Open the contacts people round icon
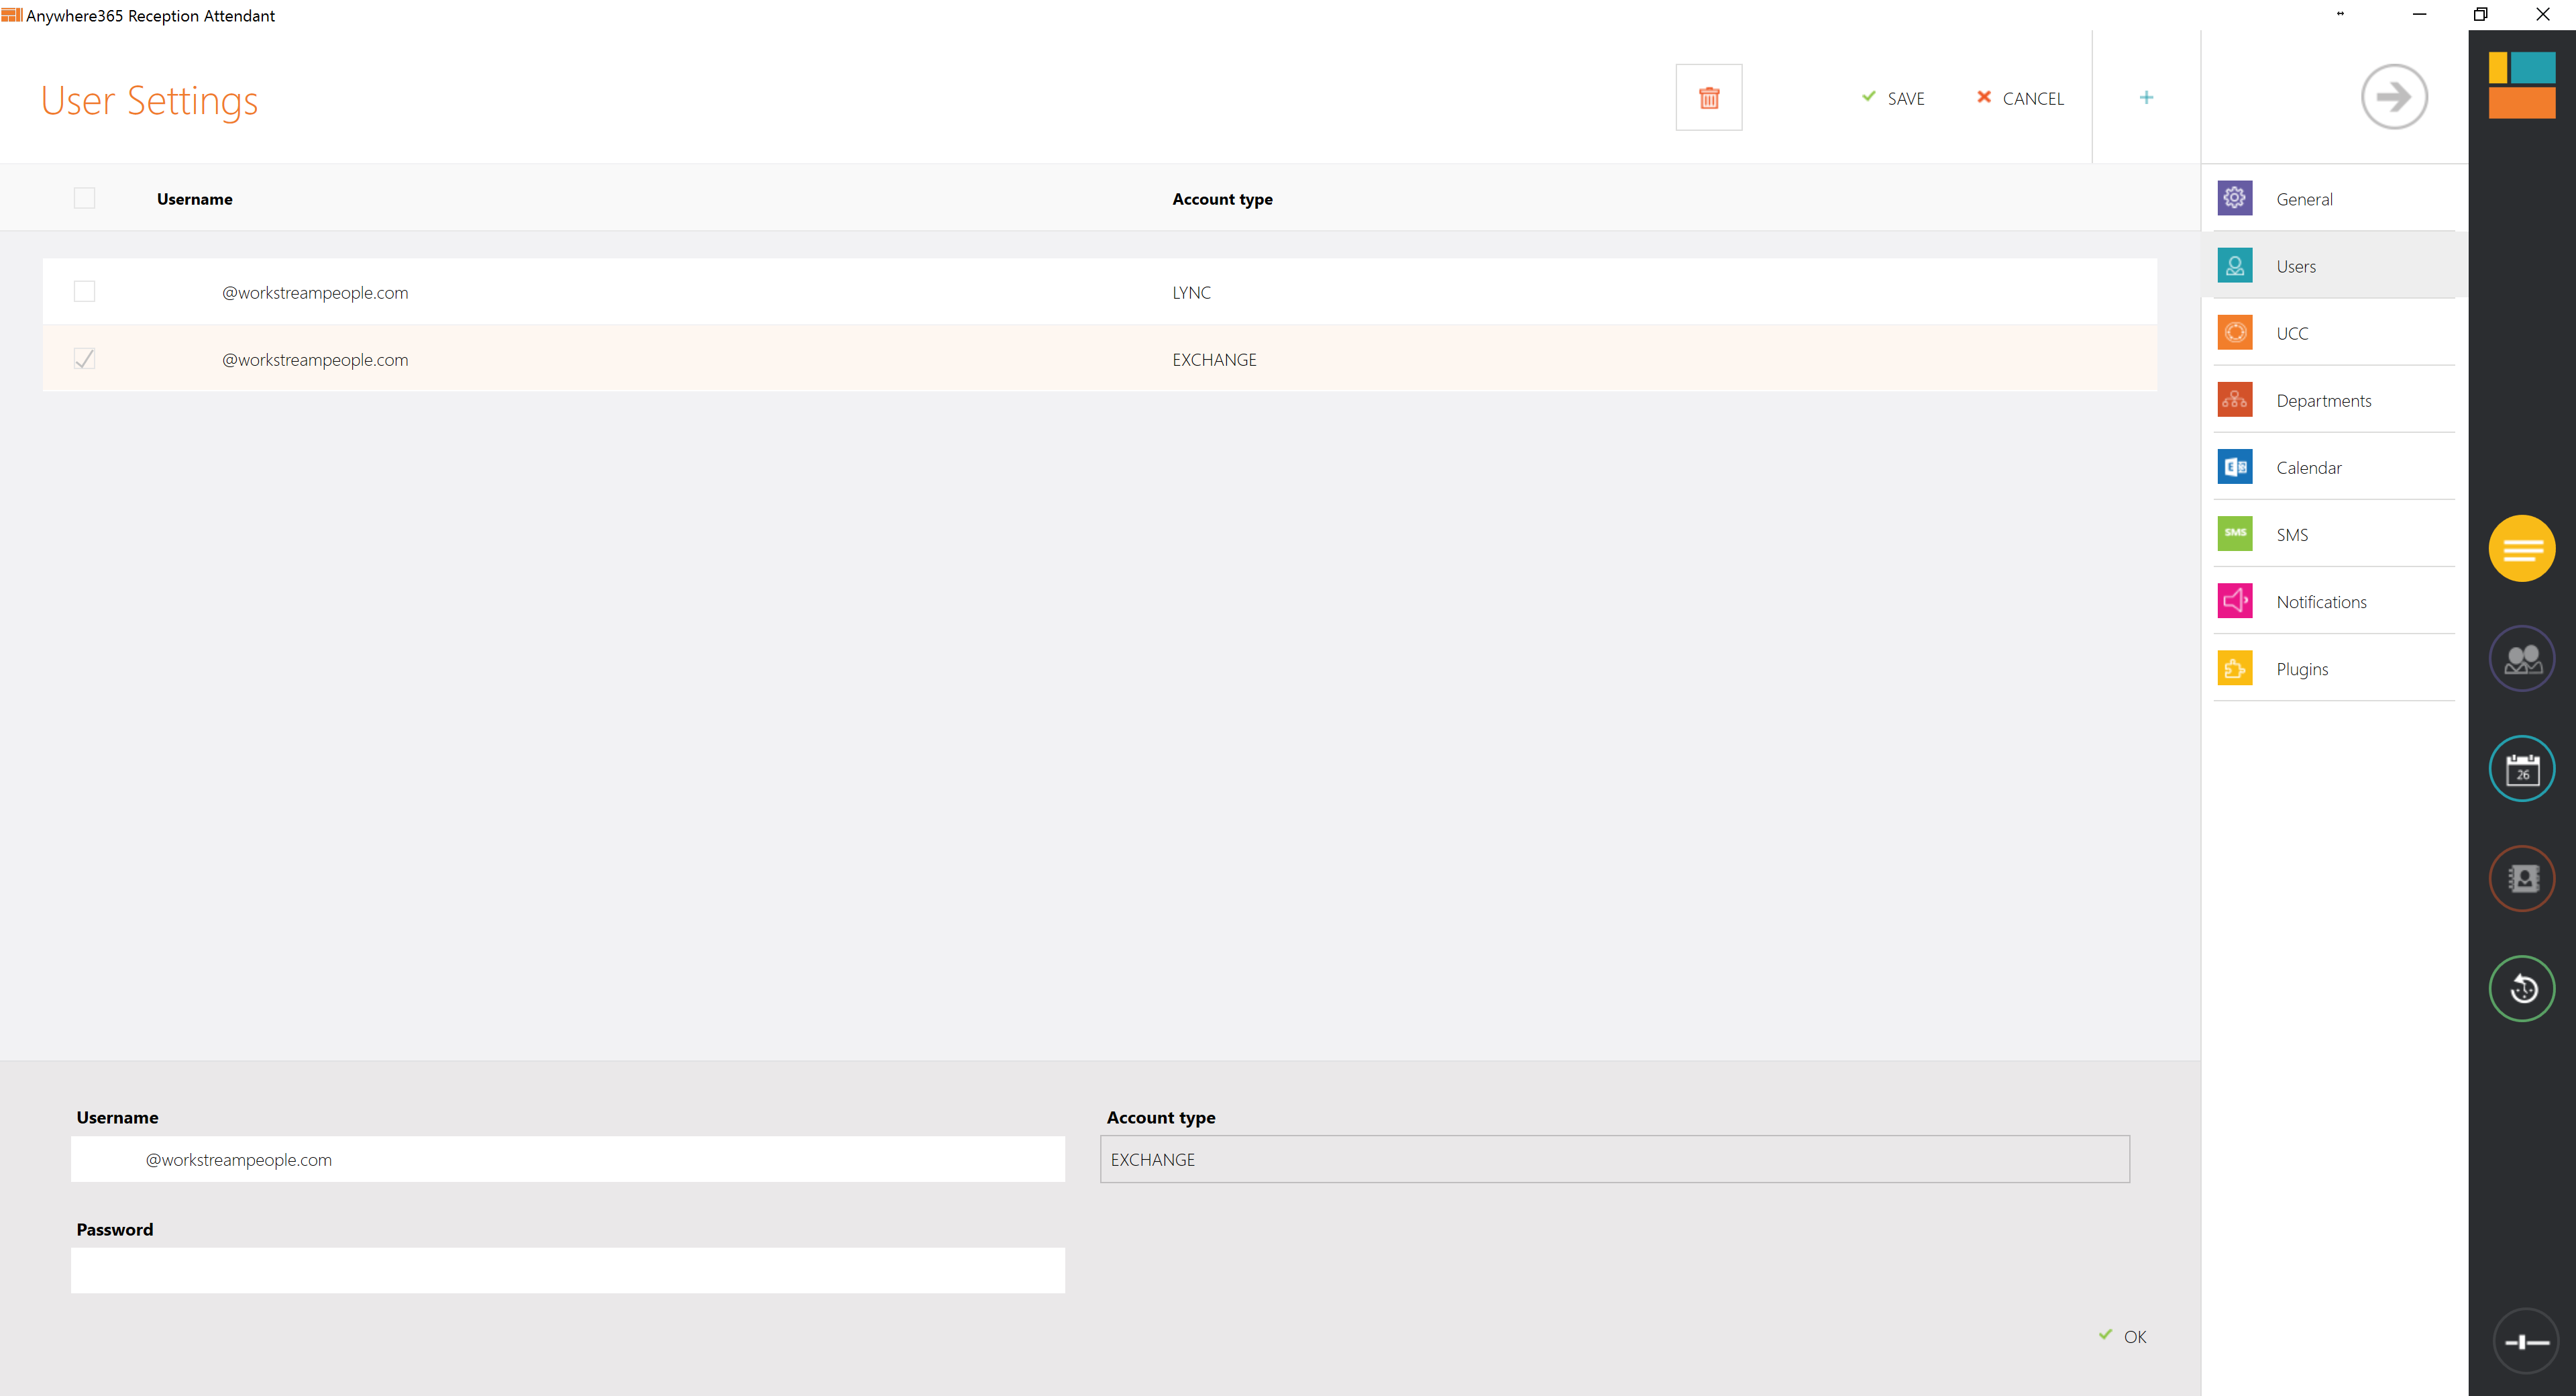Viewport: 2576px width, 1396px height. (2521, 658)
